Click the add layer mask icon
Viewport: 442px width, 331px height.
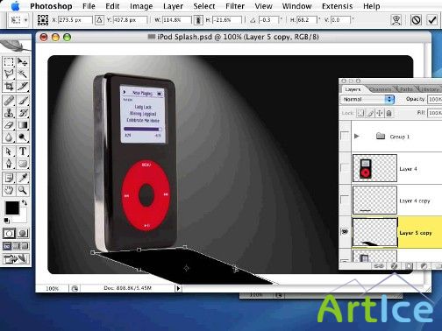pos(409,265)
